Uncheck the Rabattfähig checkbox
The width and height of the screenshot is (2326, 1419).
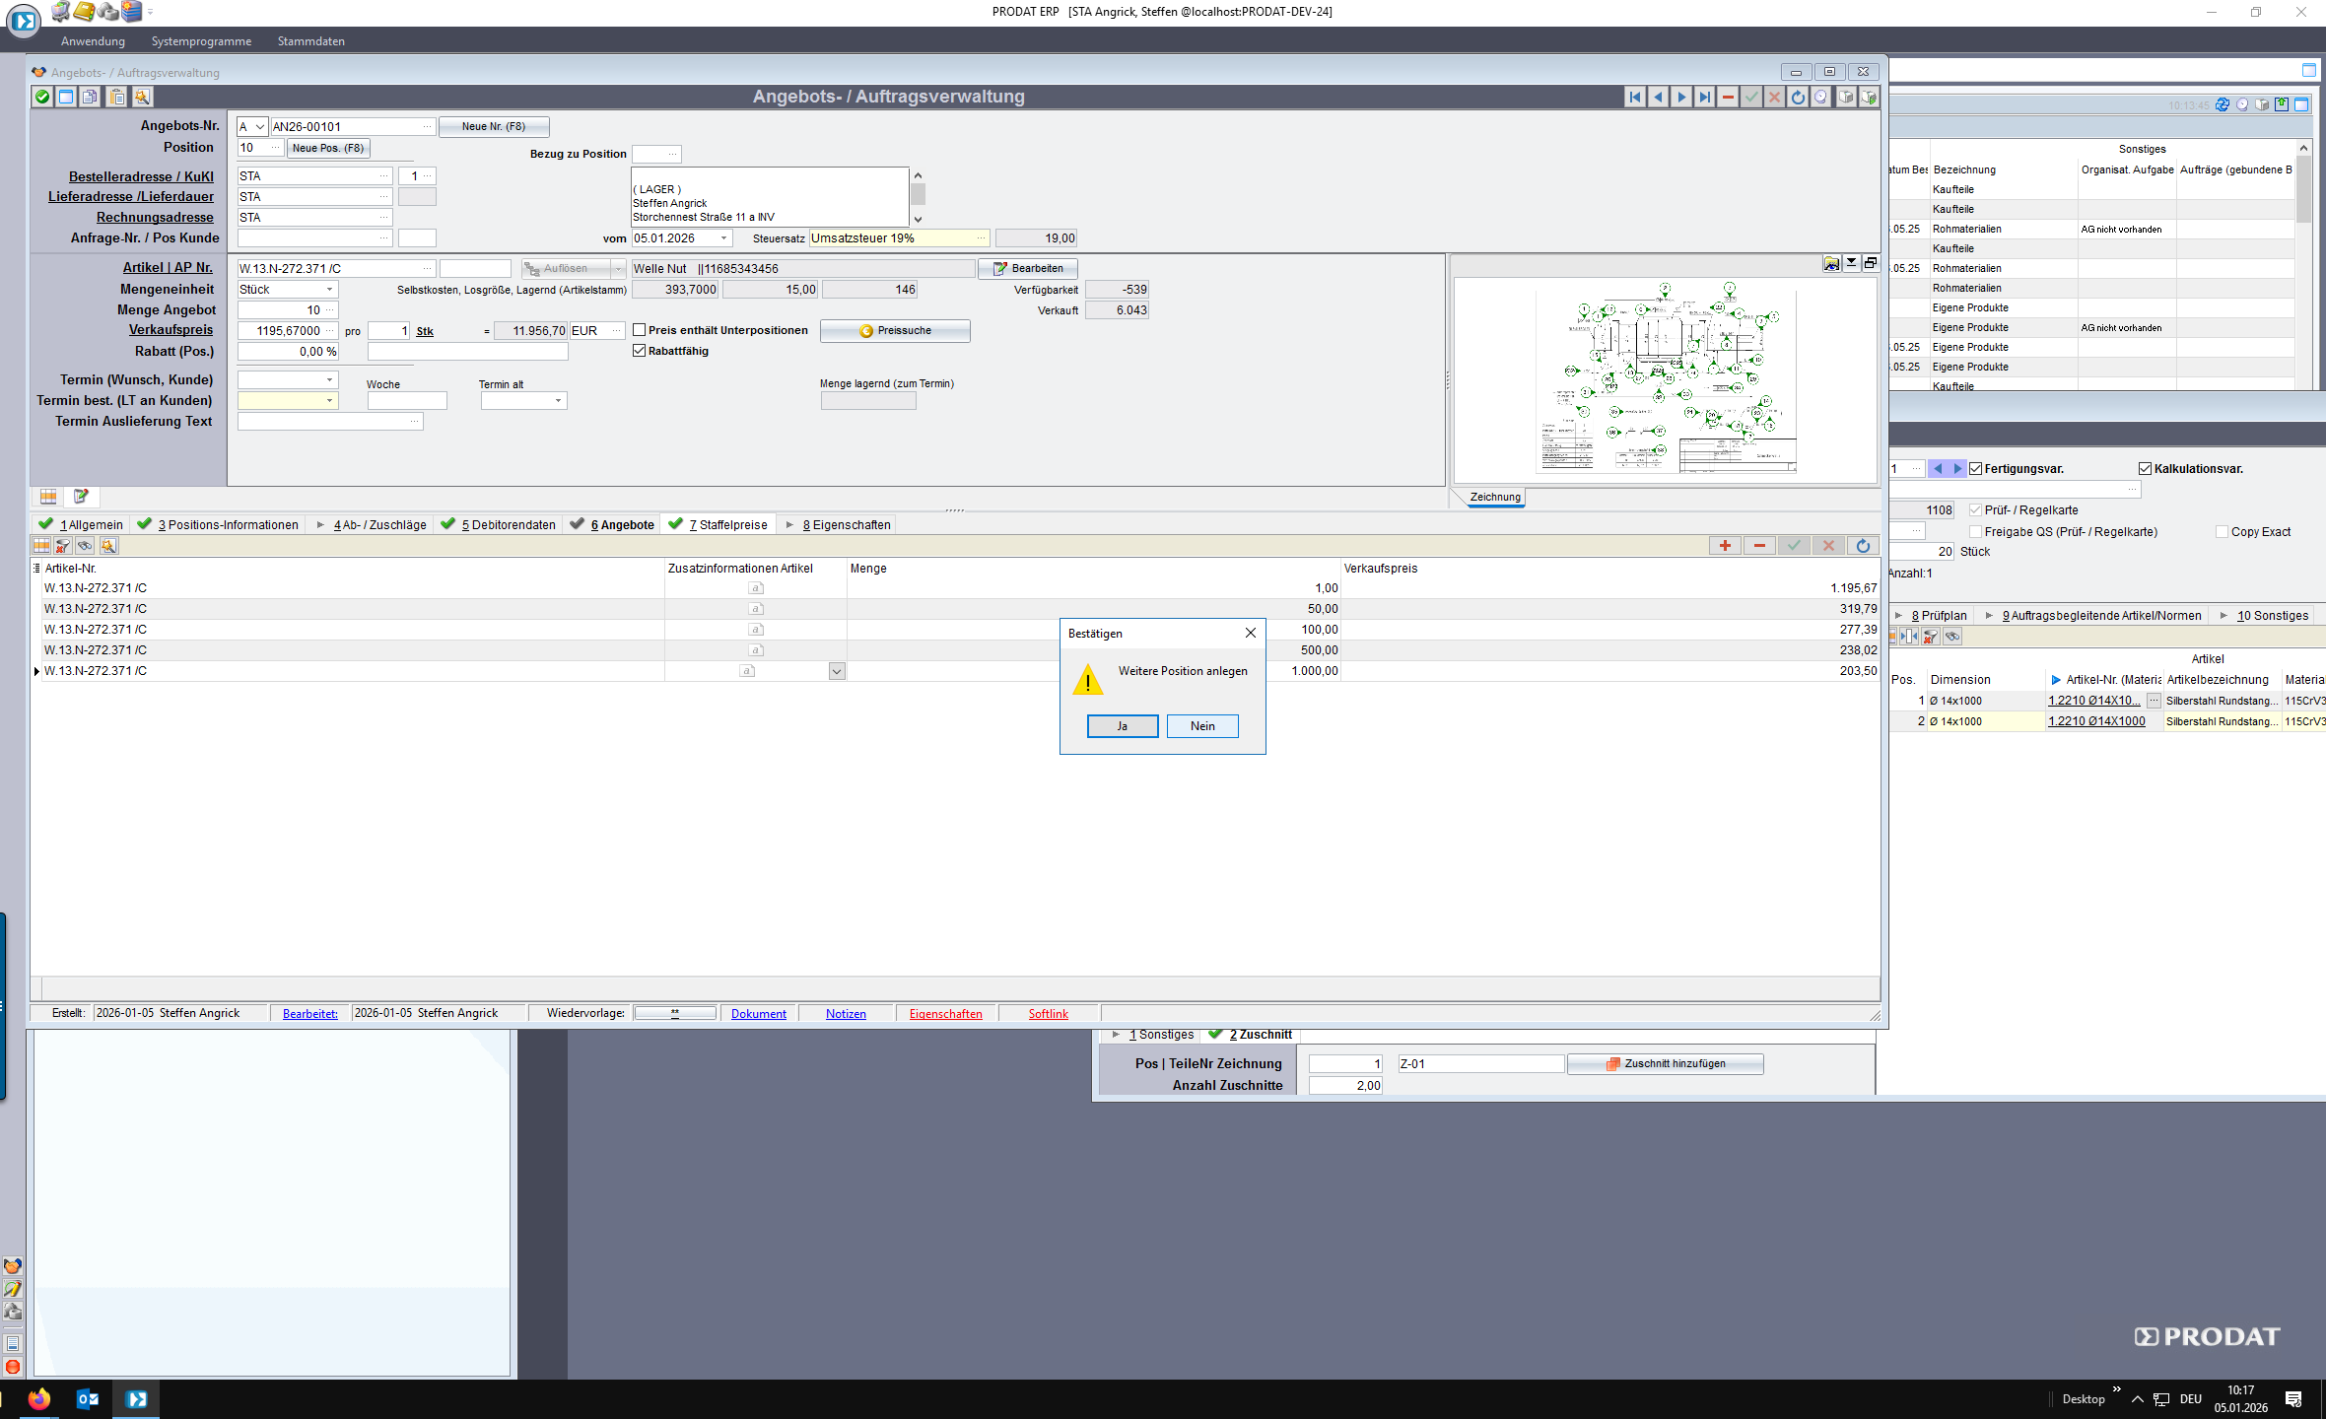click(640, 351)
